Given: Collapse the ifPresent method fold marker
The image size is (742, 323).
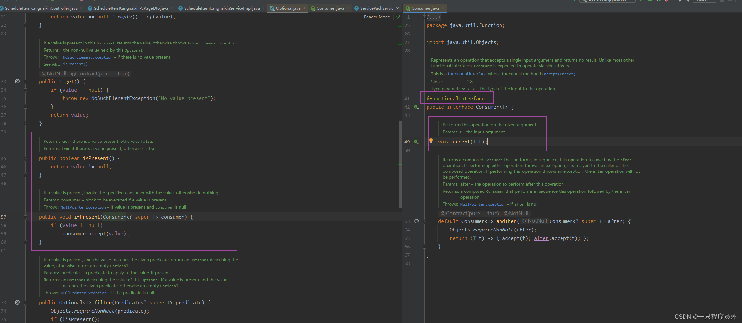Looking at the screenshot, I should coord(25,217).
